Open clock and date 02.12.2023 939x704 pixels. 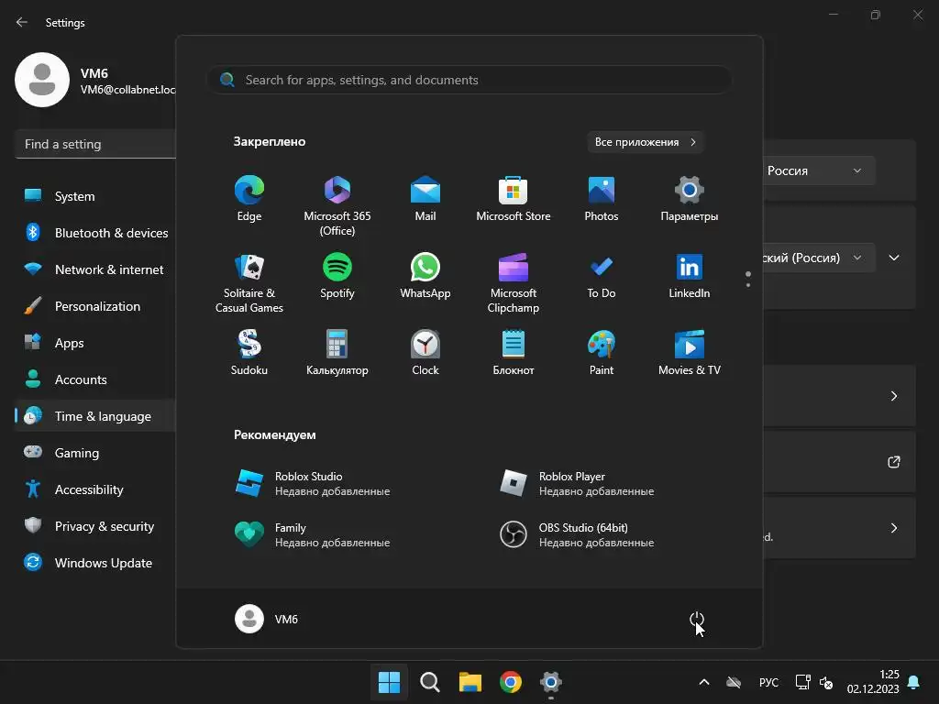click(873, 682)
